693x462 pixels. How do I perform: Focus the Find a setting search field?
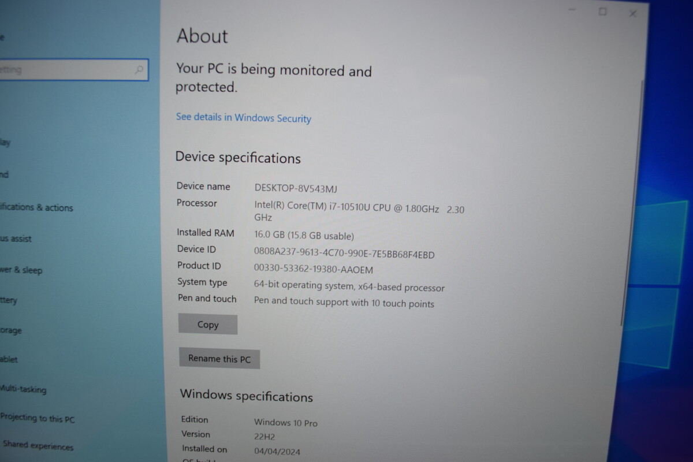(73, 70)
